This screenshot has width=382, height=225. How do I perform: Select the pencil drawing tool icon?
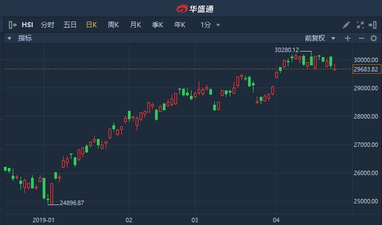347,25
